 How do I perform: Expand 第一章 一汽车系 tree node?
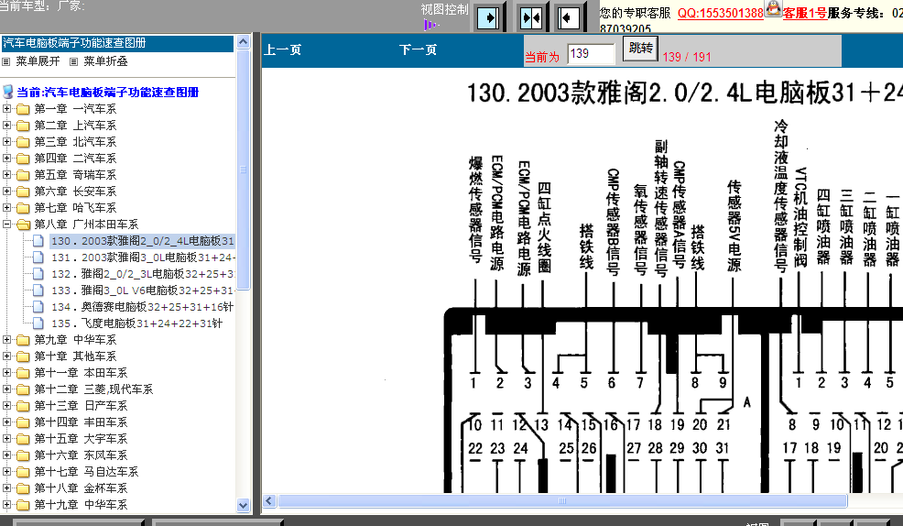[x=7, y=109]
